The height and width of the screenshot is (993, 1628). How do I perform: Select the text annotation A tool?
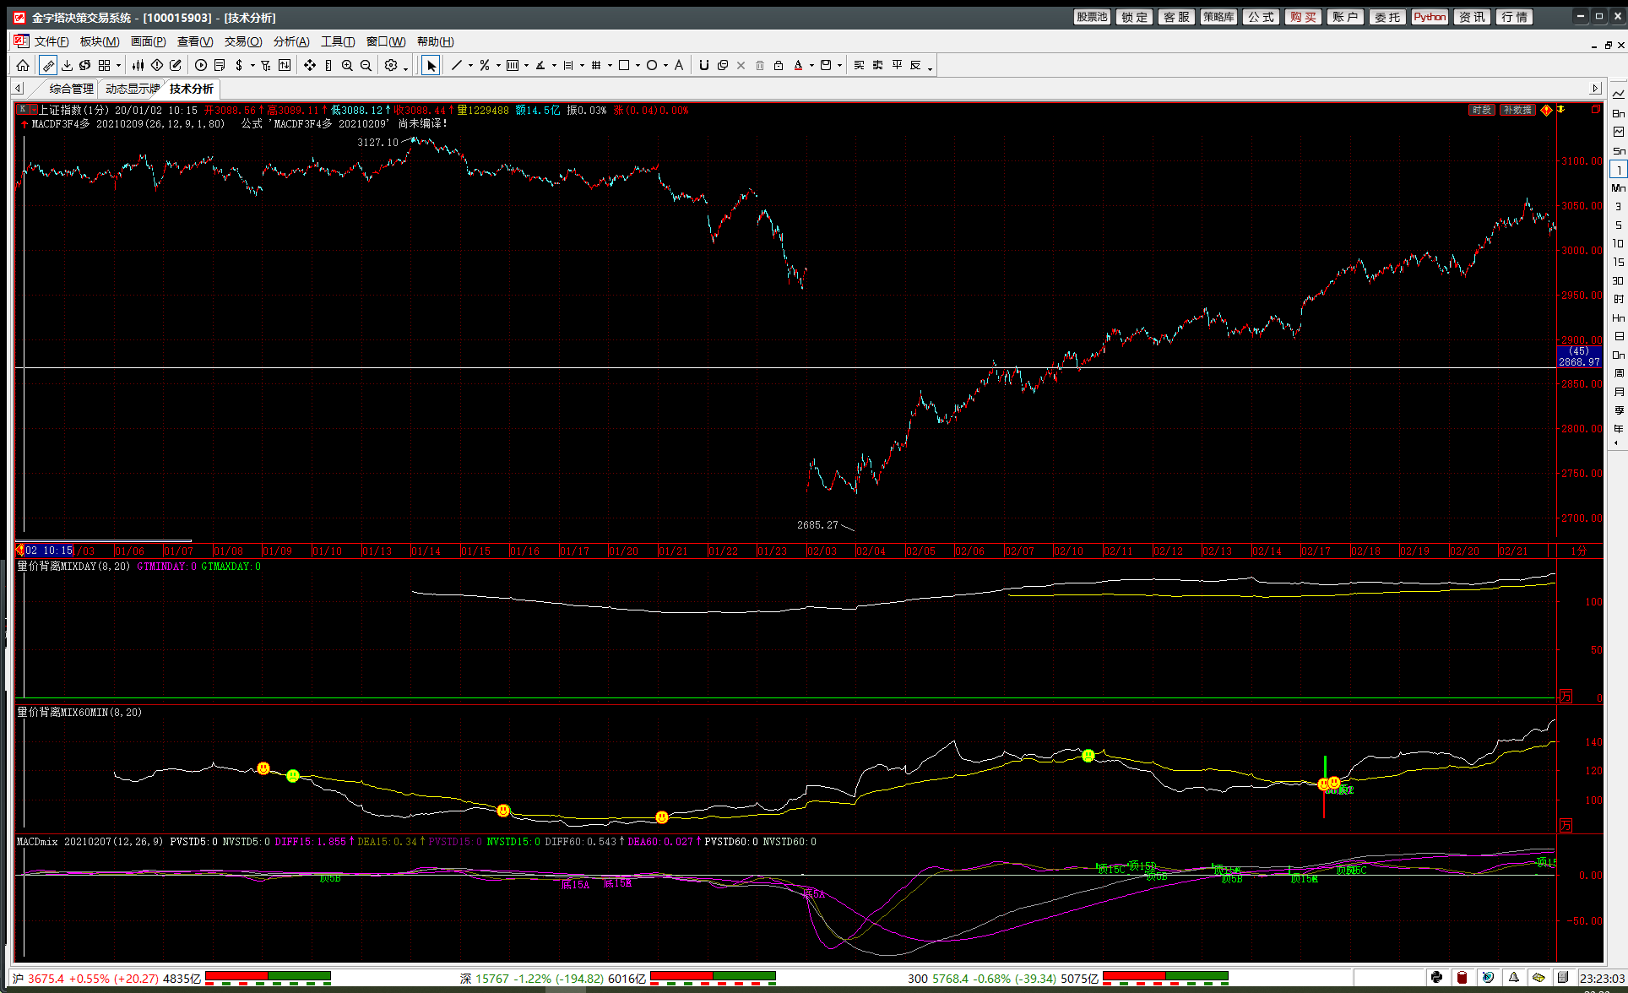point(679,65)
